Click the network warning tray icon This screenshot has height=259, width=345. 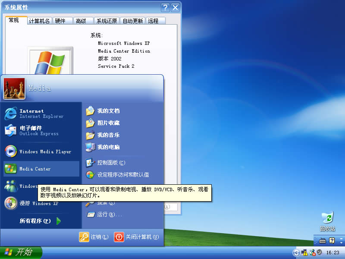tap(304, 253)
